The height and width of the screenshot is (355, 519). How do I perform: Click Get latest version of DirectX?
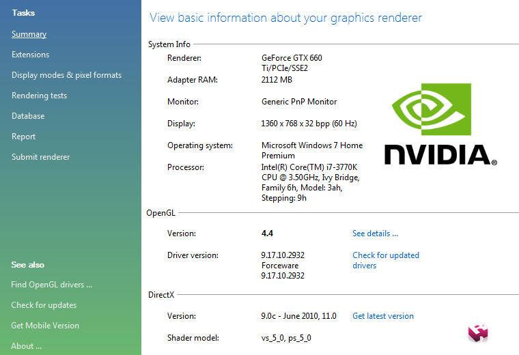383,316
